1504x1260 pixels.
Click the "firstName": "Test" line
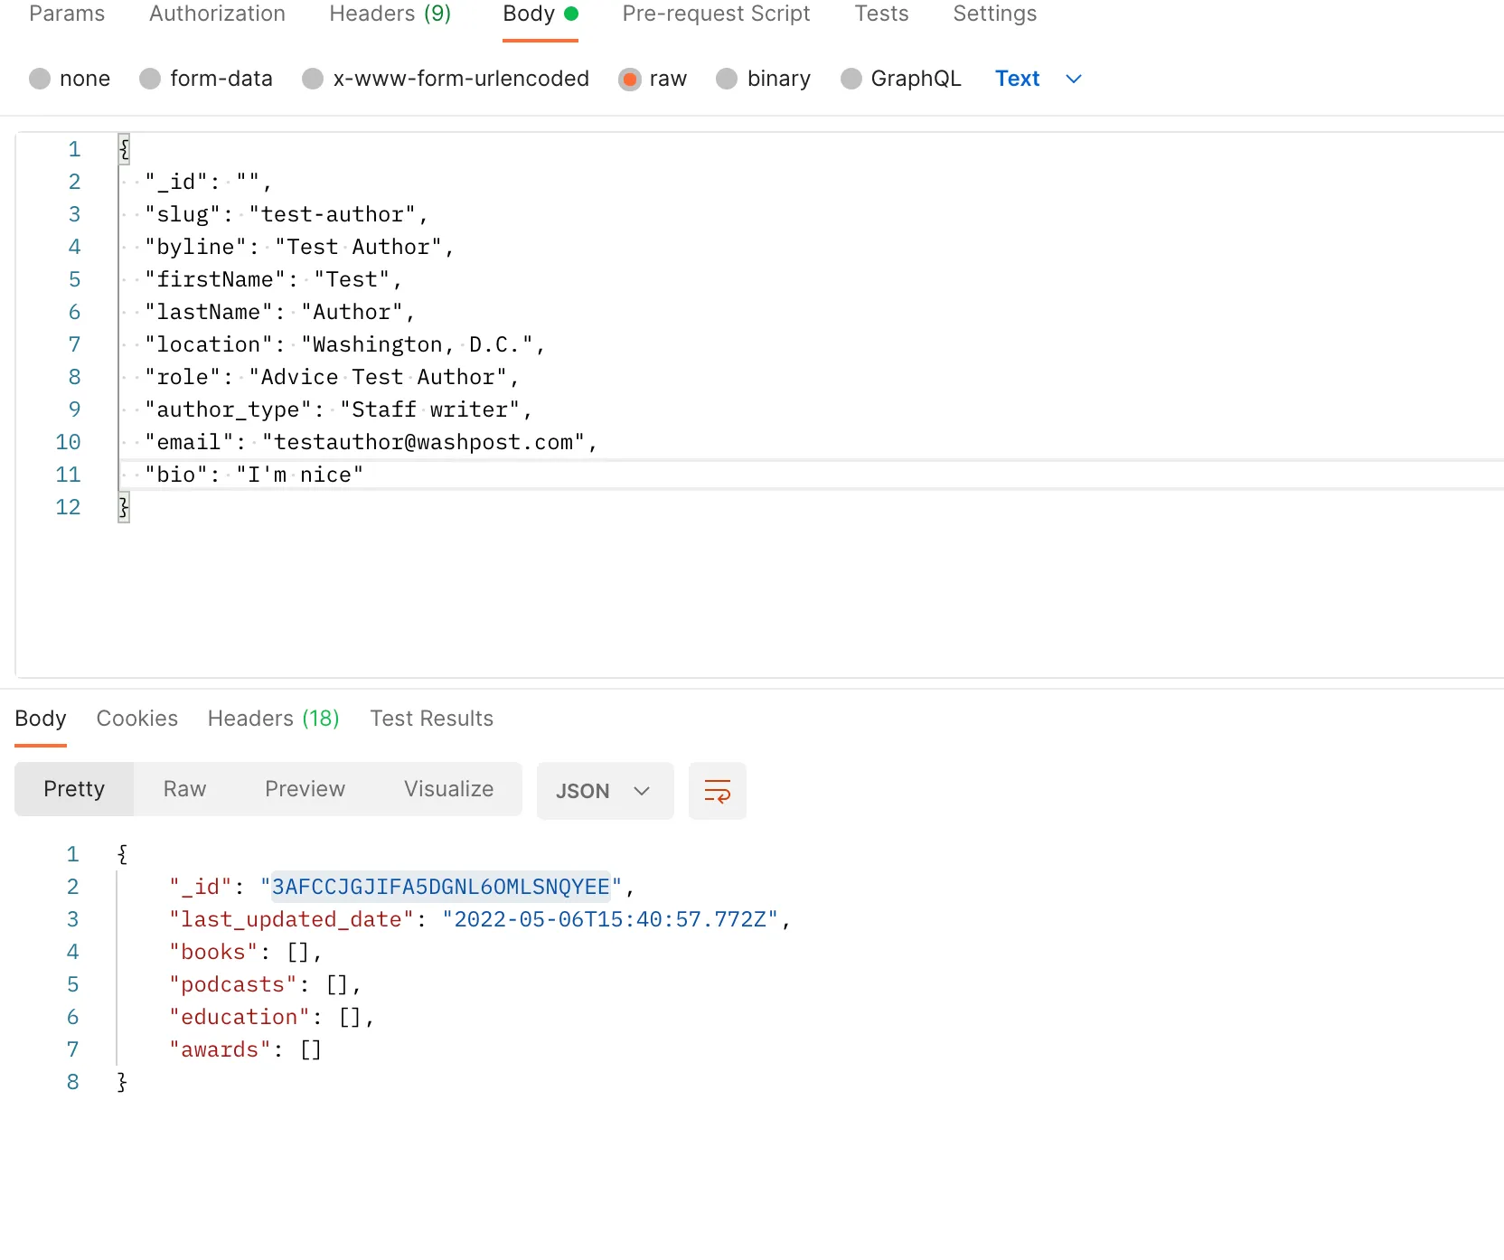273,279
